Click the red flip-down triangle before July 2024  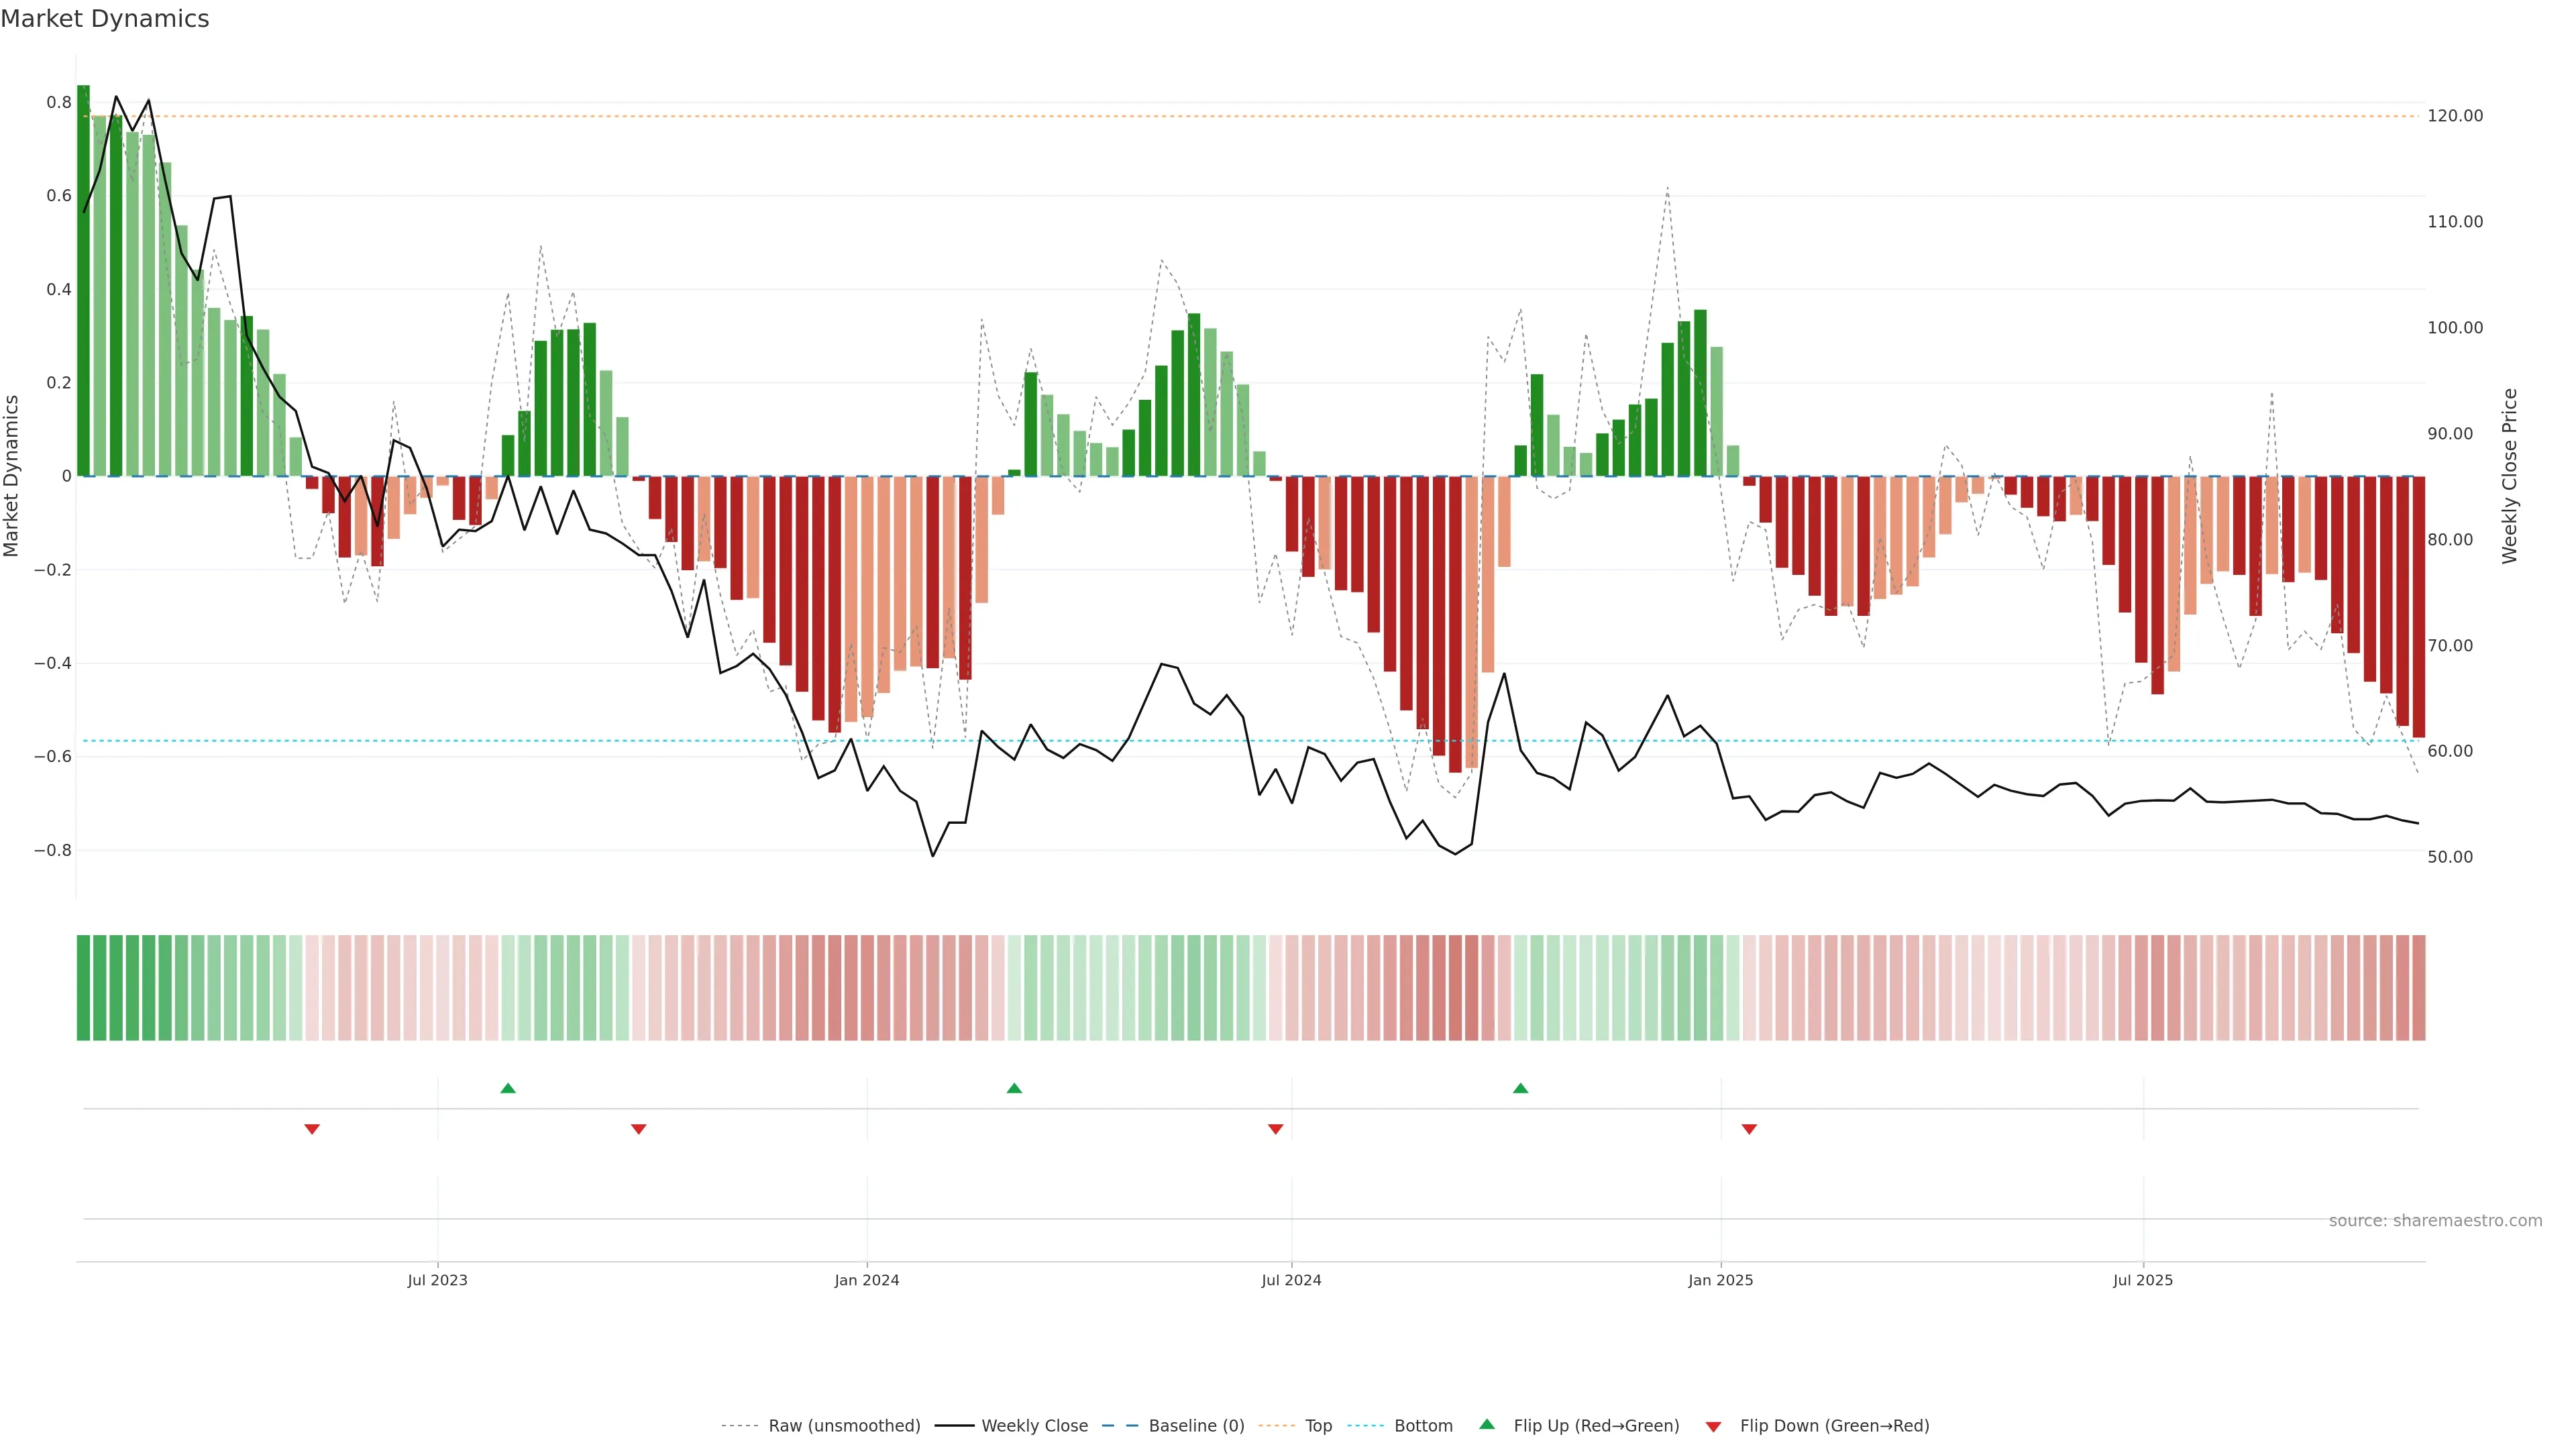tap(1275, 1129)
